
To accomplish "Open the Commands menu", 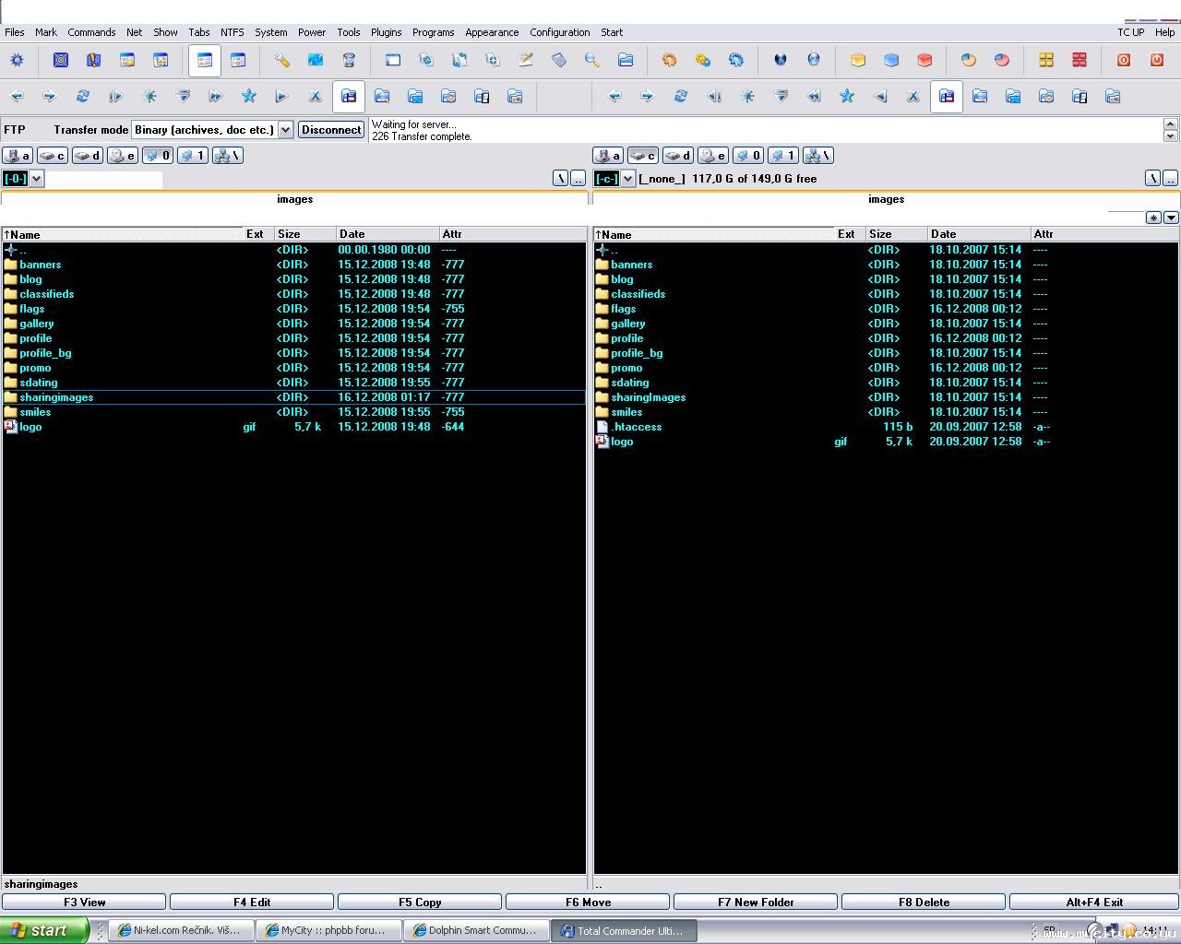I will (x=91, y=32).
